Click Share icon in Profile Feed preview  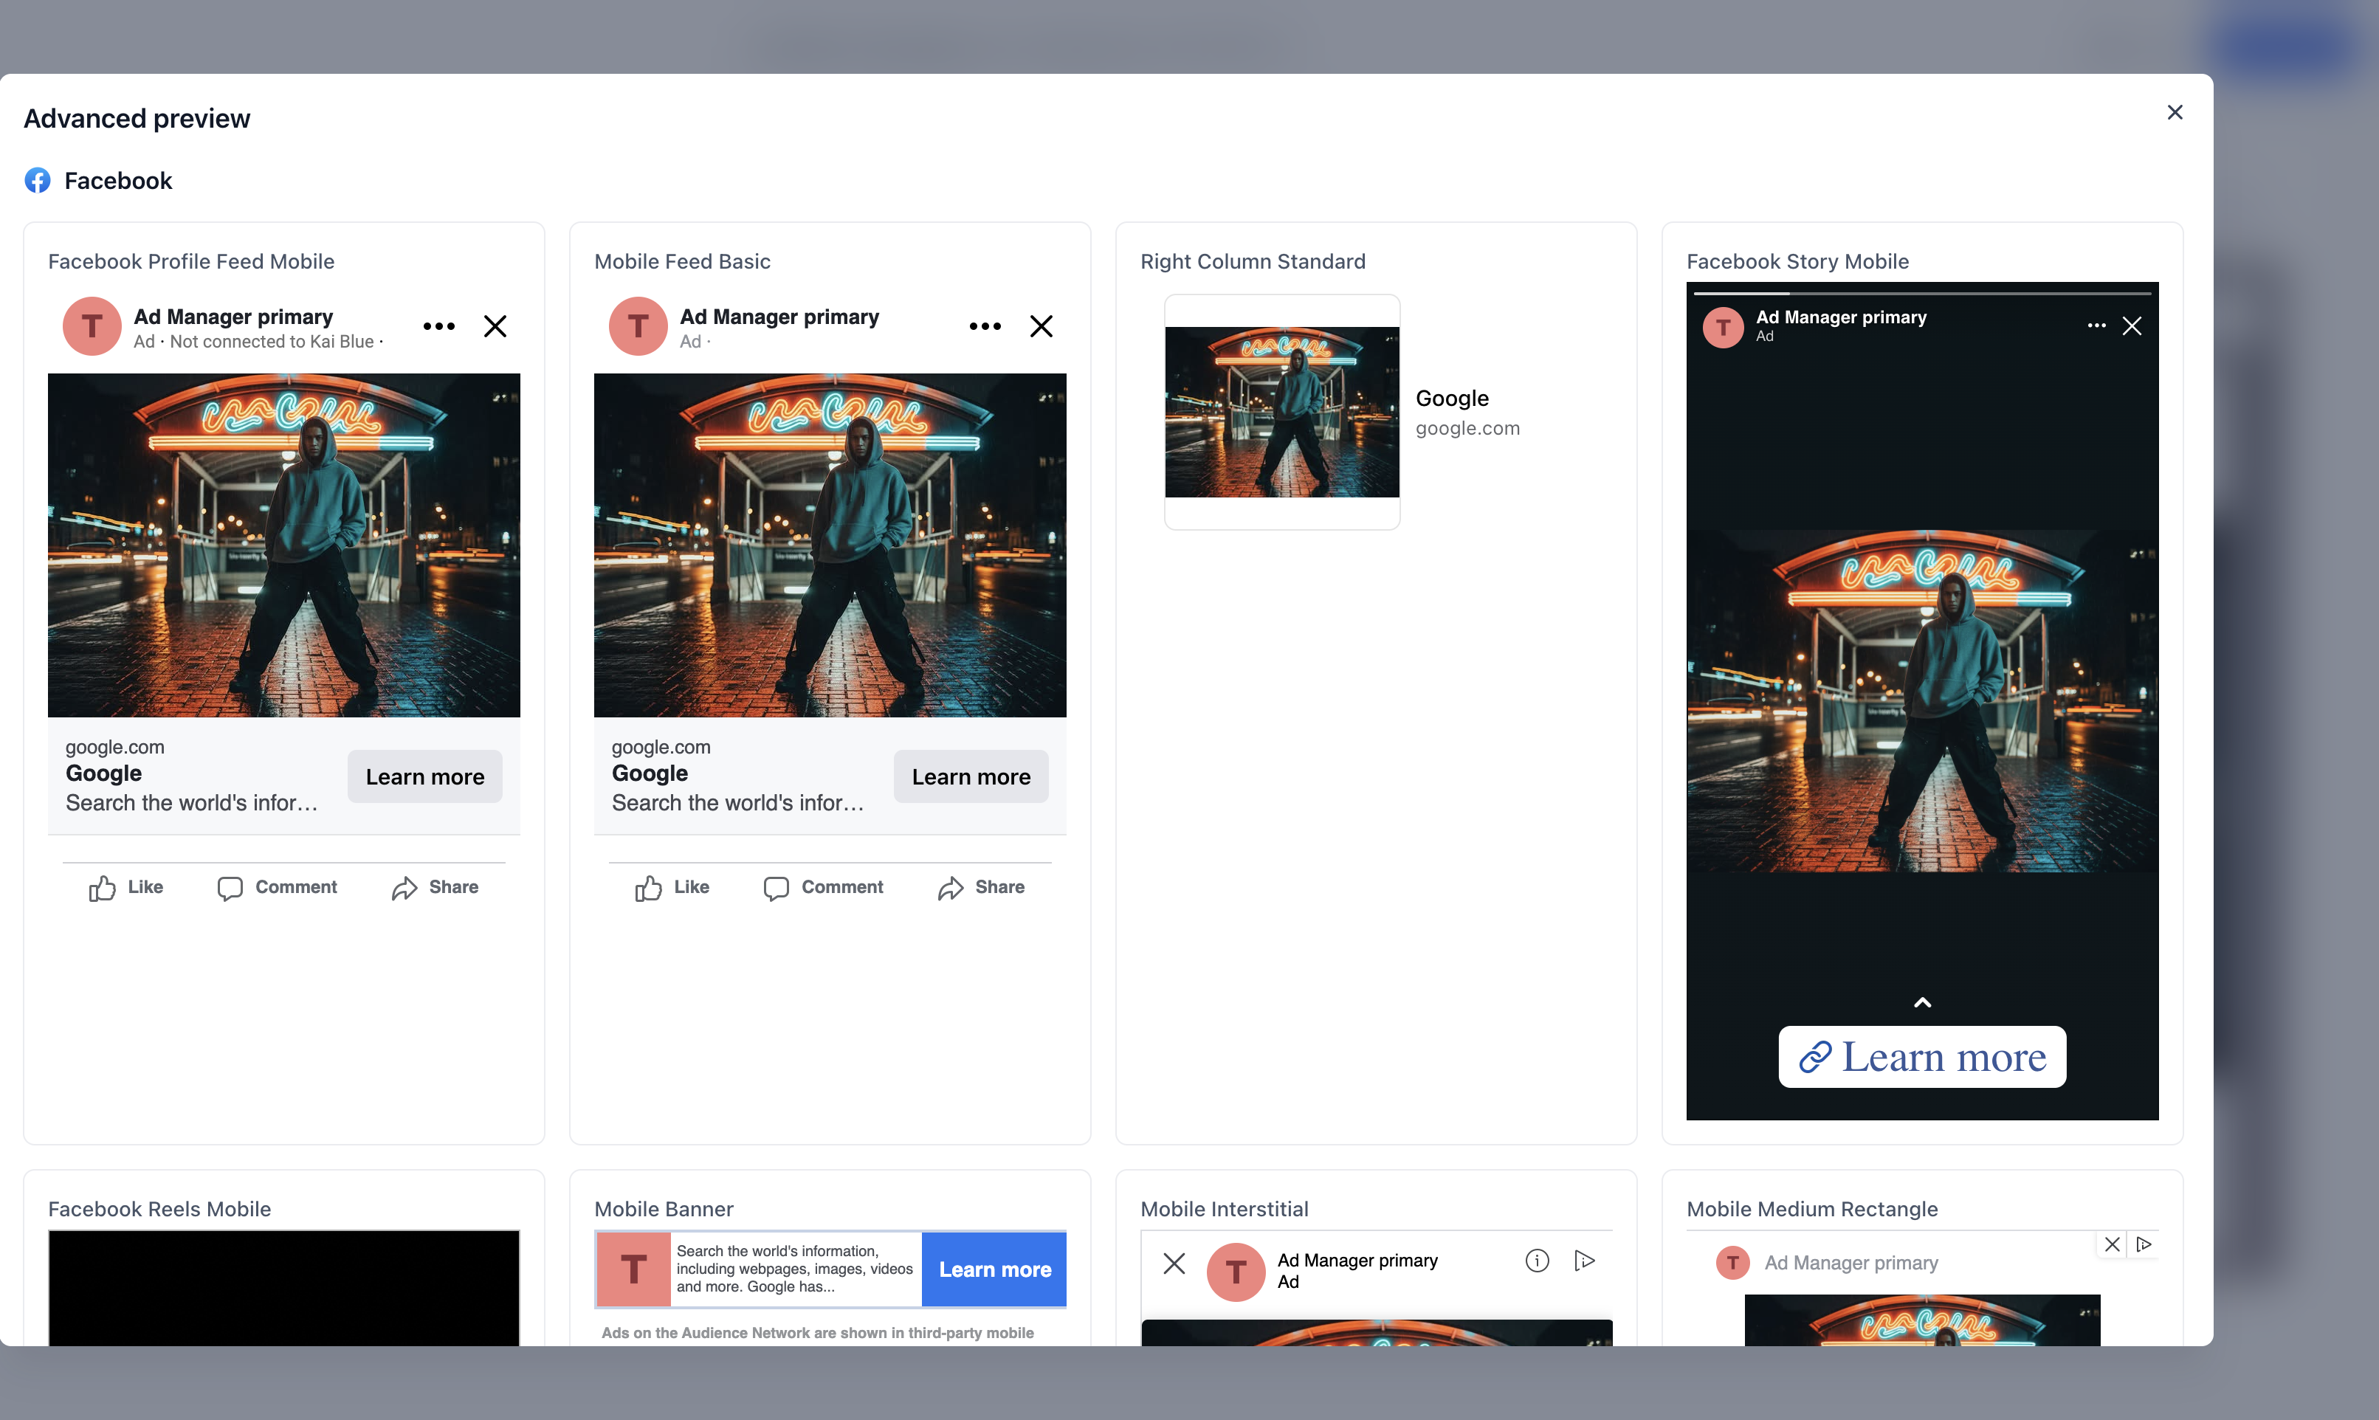coord(404,888)
